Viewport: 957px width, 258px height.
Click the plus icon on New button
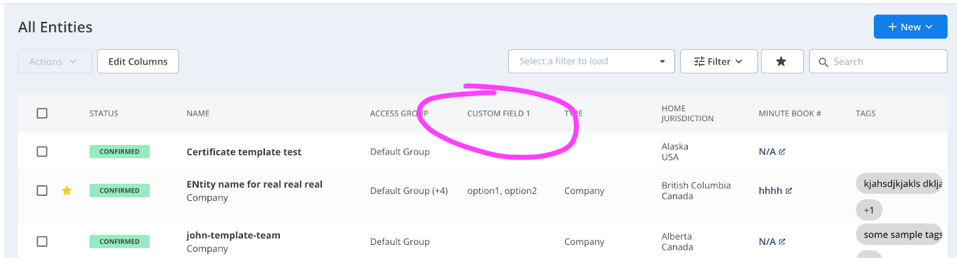[x=892, y=27]
